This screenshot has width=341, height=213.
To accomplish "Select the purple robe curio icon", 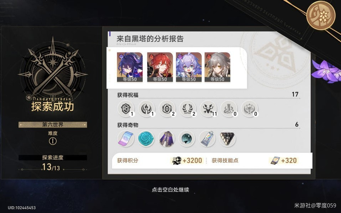I will coord(166,139).
